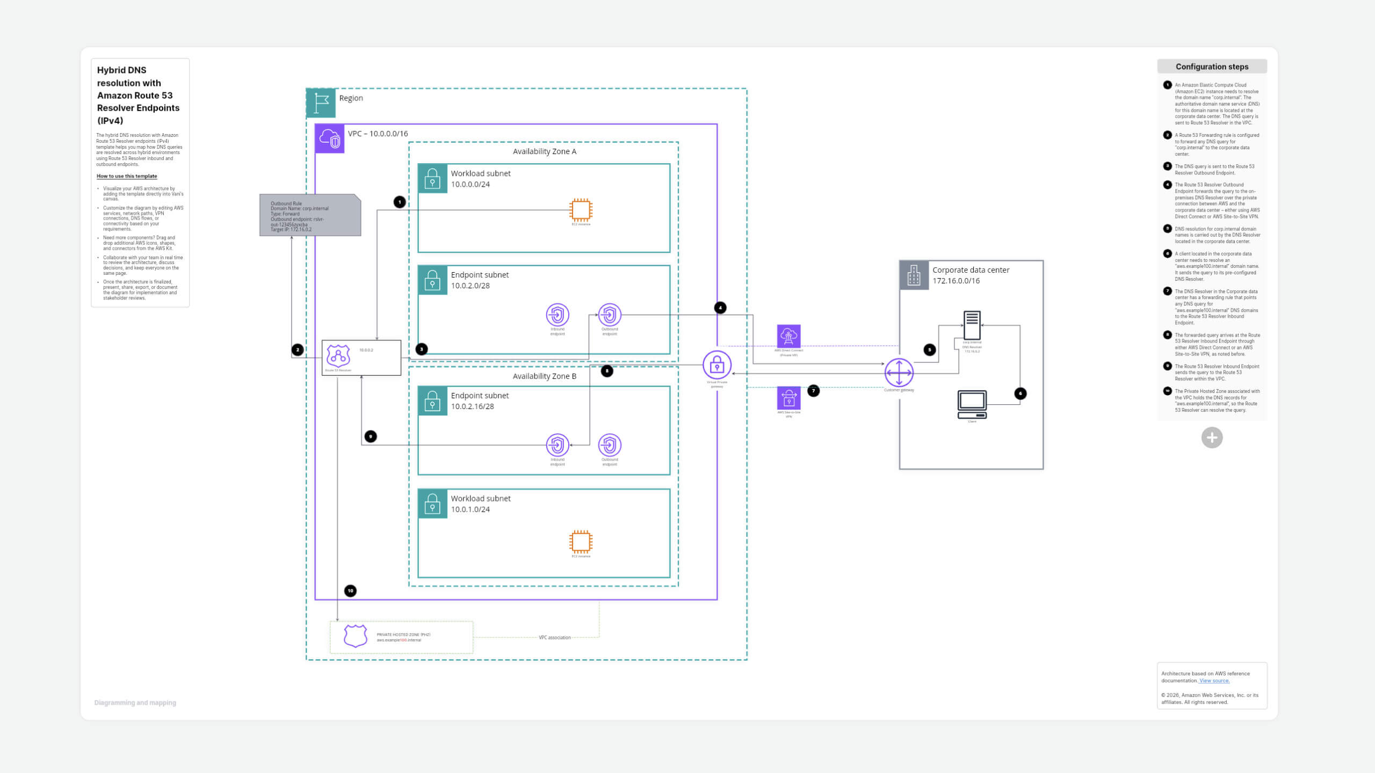Screen dimensions: 1375x773
Task: Select the Client computer icon
Action: pyautogui.click(x=972, y=405)
